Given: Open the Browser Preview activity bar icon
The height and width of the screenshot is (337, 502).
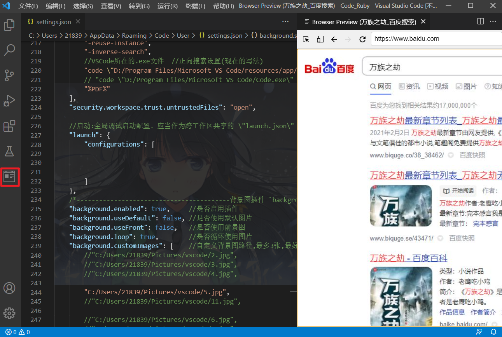Looking at the screenshot, I should coord(9,177).
